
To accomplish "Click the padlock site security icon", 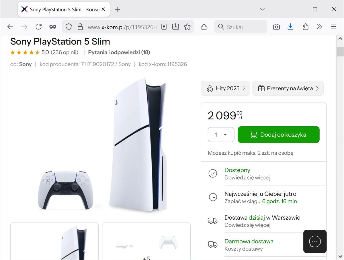I will [x=80, y=27].
